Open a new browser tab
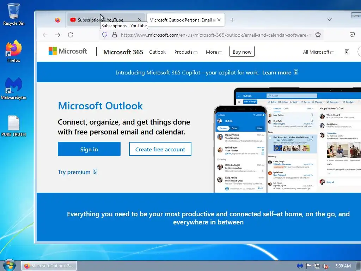Viewport: 361px width, 271px height. click(x=232, y=20)
